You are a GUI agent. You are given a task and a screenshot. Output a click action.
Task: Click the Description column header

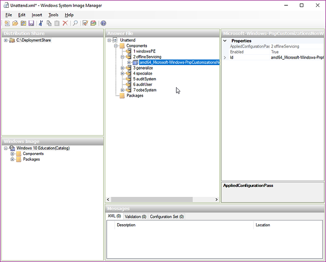tap(184, 225)
